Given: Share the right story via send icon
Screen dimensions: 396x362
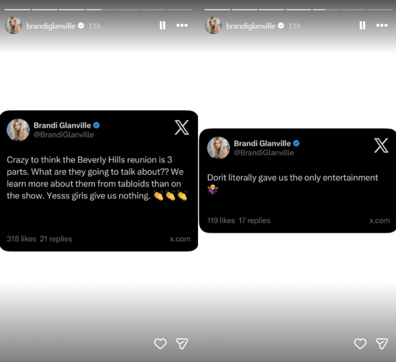Looking at the screenshot, I should (382, 344).
